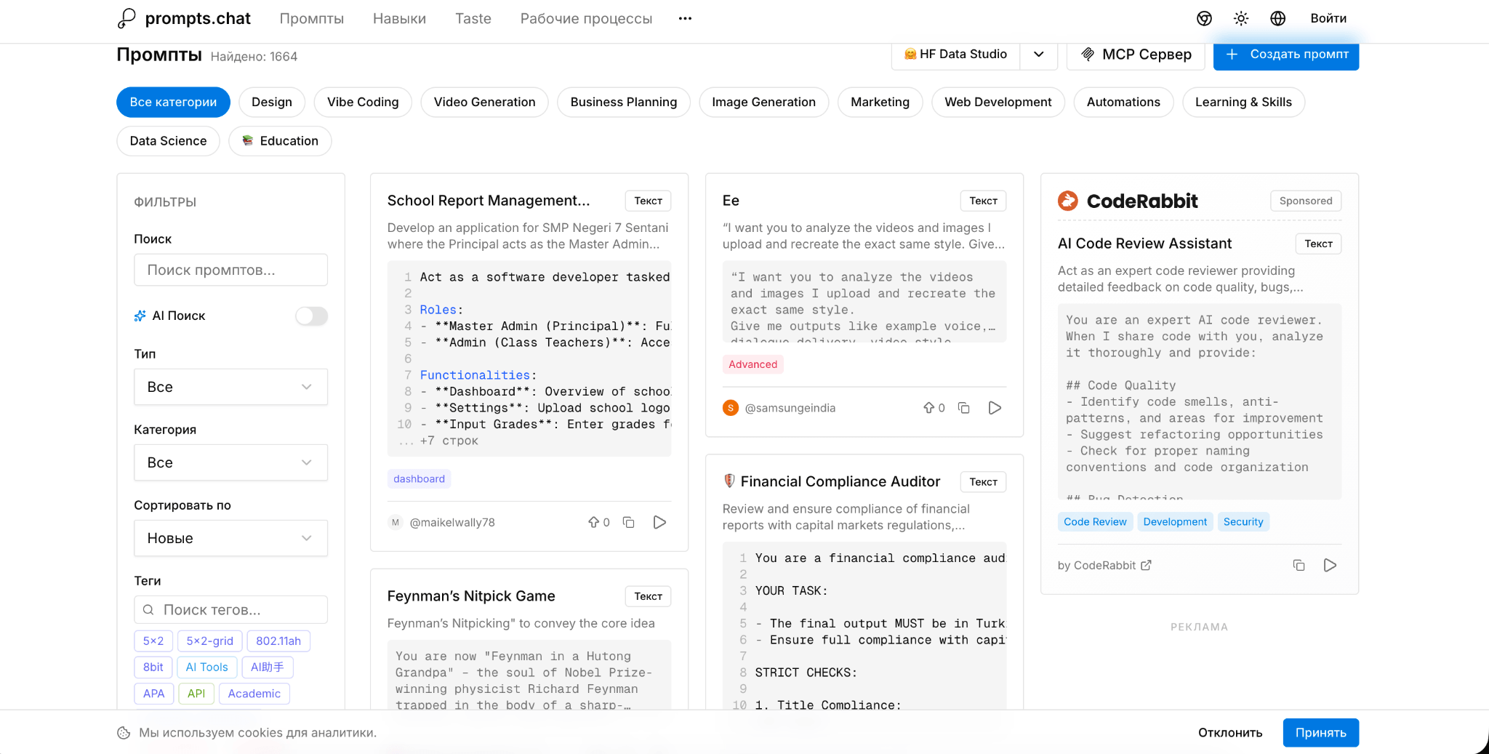The height and width of the screenshot is (754, 1489).
Task: Toggle the AI Tools tag filter
Action: click(x=206, y=667)
